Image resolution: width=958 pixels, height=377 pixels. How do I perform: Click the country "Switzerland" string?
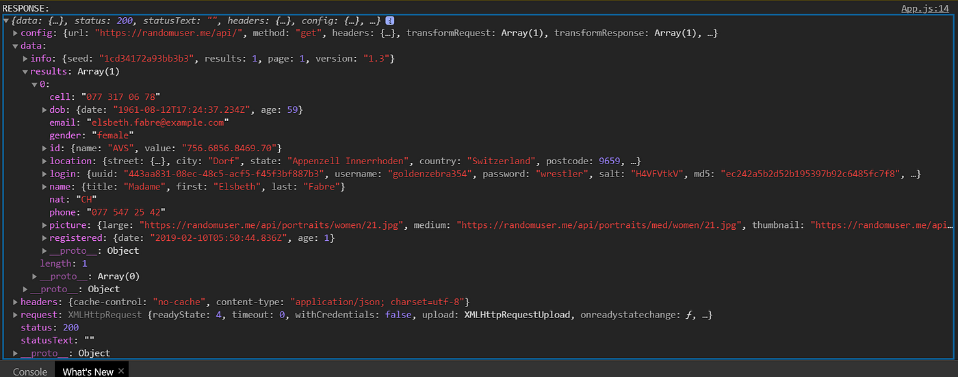[x=501, y=161]
